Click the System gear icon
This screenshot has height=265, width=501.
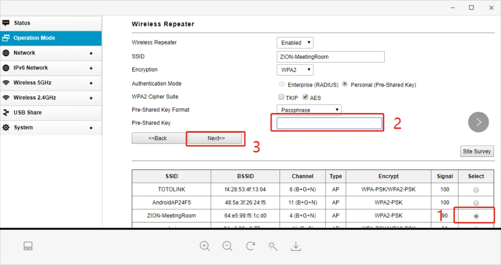(x=6, y=127)
